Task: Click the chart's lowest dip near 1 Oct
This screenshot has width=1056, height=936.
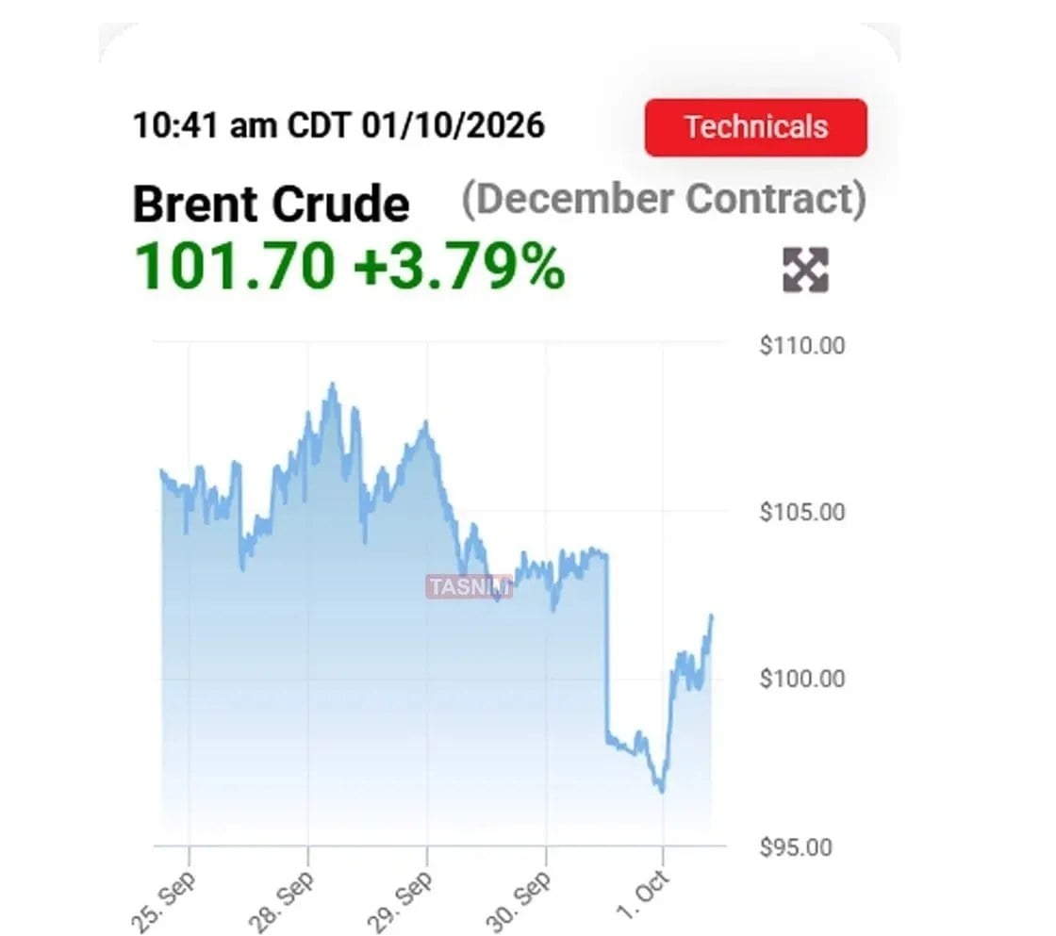Action: 661,790
